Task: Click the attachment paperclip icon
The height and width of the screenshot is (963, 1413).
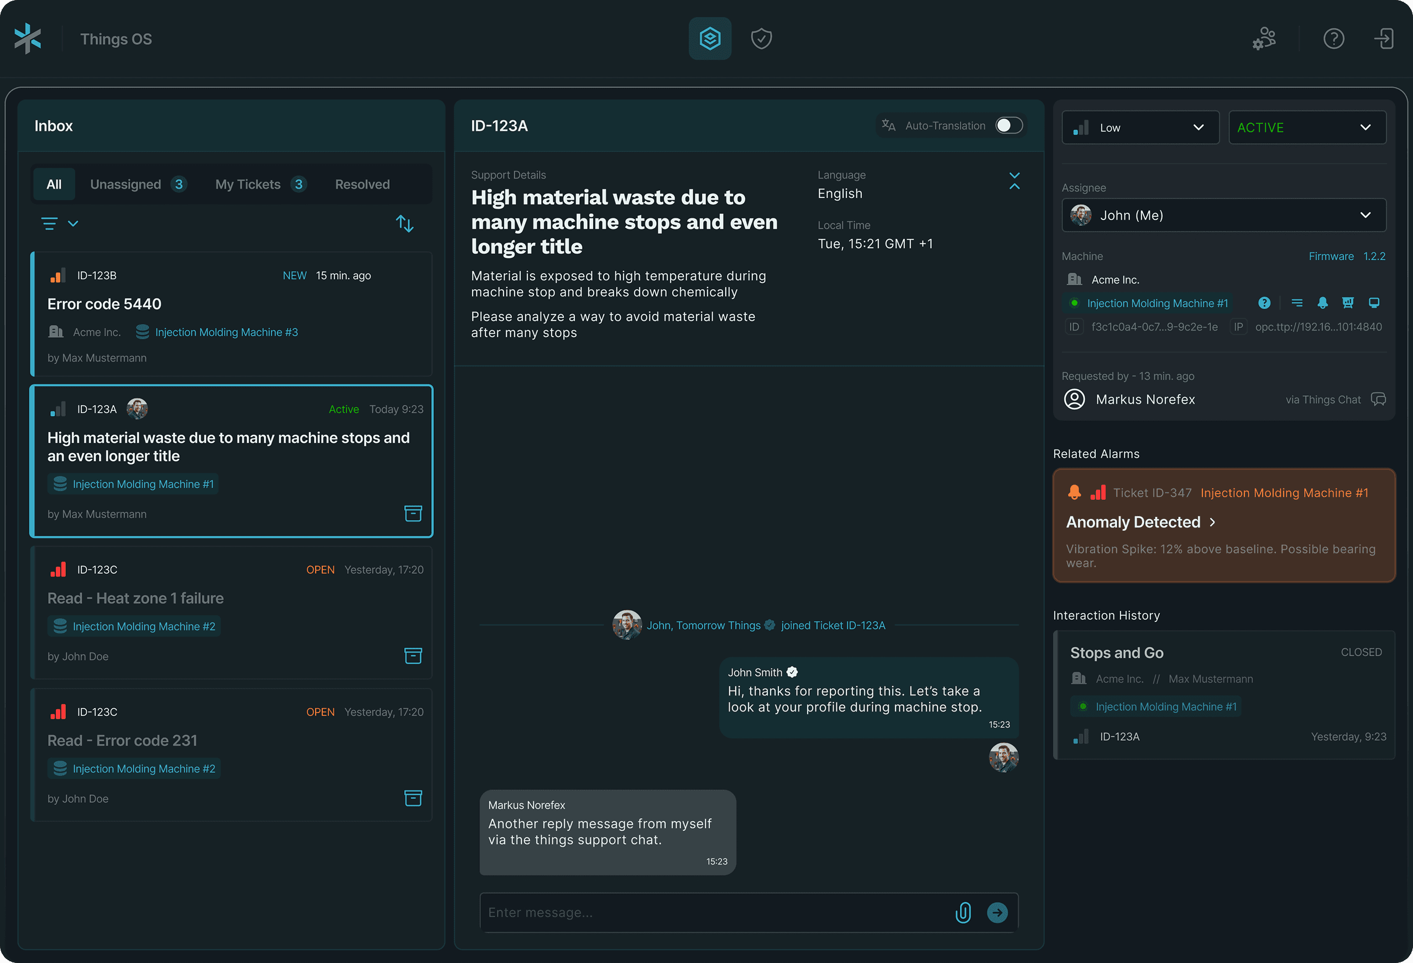Action: [x=963, y=912]
